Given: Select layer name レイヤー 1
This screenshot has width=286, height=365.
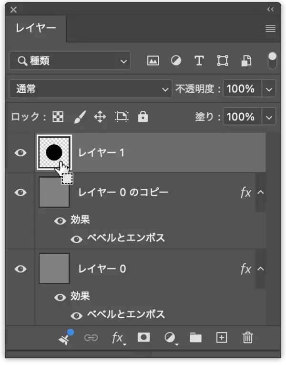Looking at the screenshot, I should pyautogui.click(x=101, y=153).
